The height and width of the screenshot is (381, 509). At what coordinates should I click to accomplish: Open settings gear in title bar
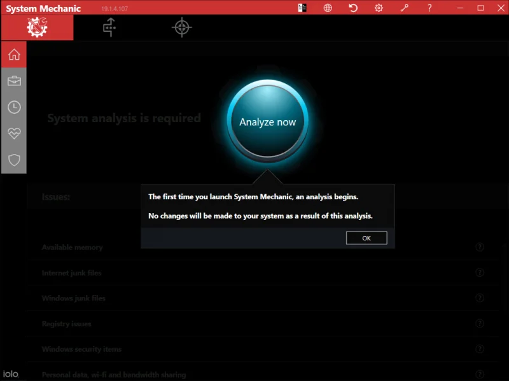(379, 8)
